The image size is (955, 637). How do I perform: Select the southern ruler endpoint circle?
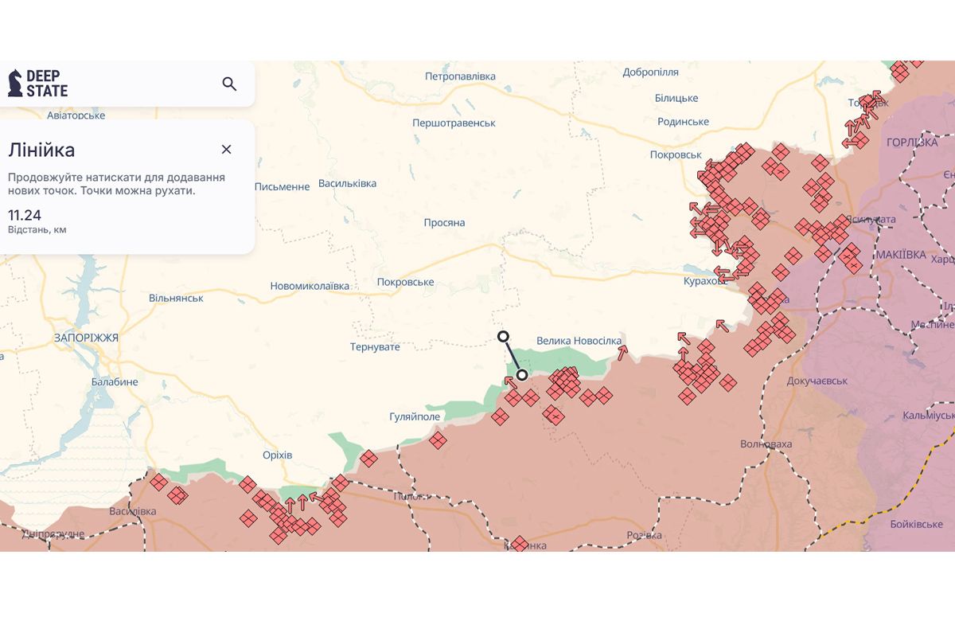(522, 374)
